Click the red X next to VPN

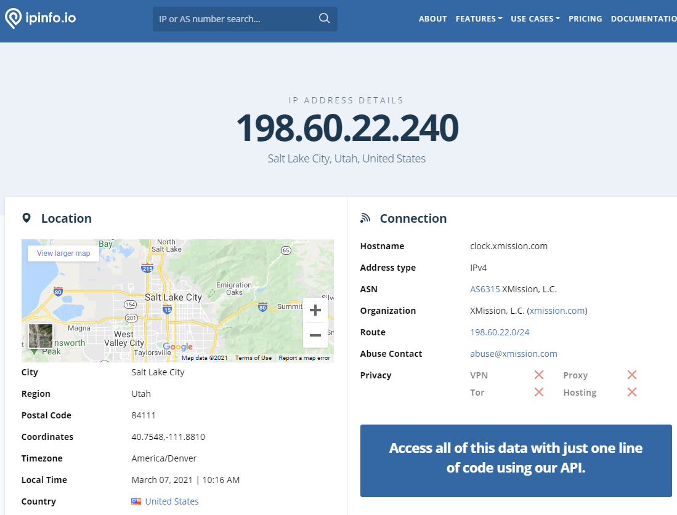pos(538,374)
